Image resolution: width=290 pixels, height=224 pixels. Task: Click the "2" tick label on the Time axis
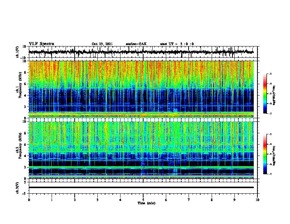(x=75, y=200)
